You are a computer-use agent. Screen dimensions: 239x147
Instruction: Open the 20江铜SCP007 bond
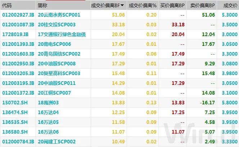pyautogui.click(x=55, y=93)
